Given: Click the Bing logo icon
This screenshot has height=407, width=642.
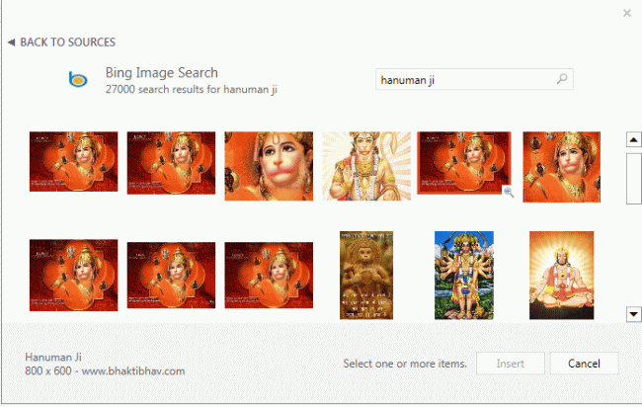Looking at the screenshot, I should click(x=78, y=79).
